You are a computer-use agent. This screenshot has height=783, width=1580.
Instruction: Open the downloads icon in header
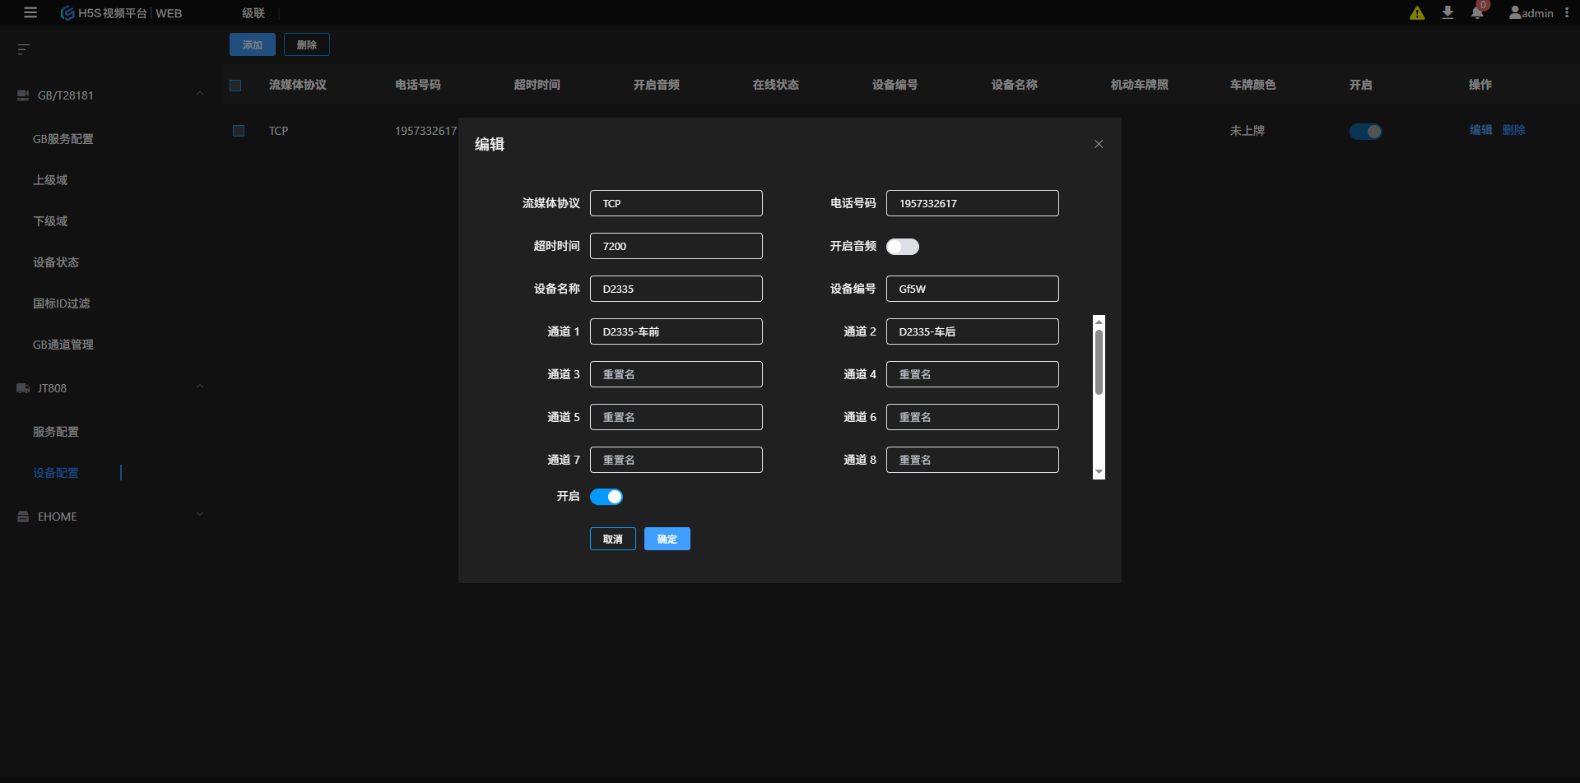tap(1448, 13)
